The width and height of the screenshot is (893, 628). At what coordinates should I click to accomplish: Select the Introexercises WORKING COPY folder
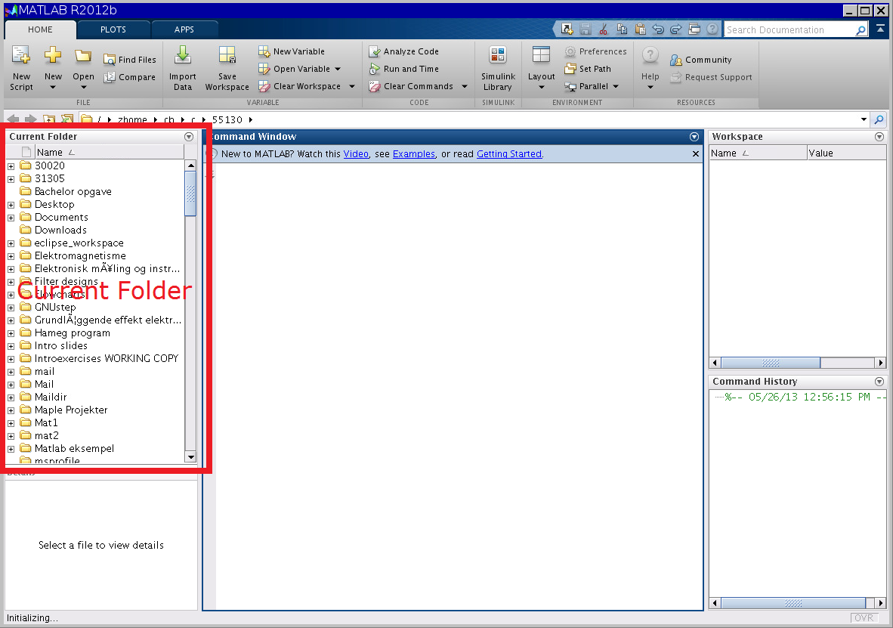pos(106,358)
